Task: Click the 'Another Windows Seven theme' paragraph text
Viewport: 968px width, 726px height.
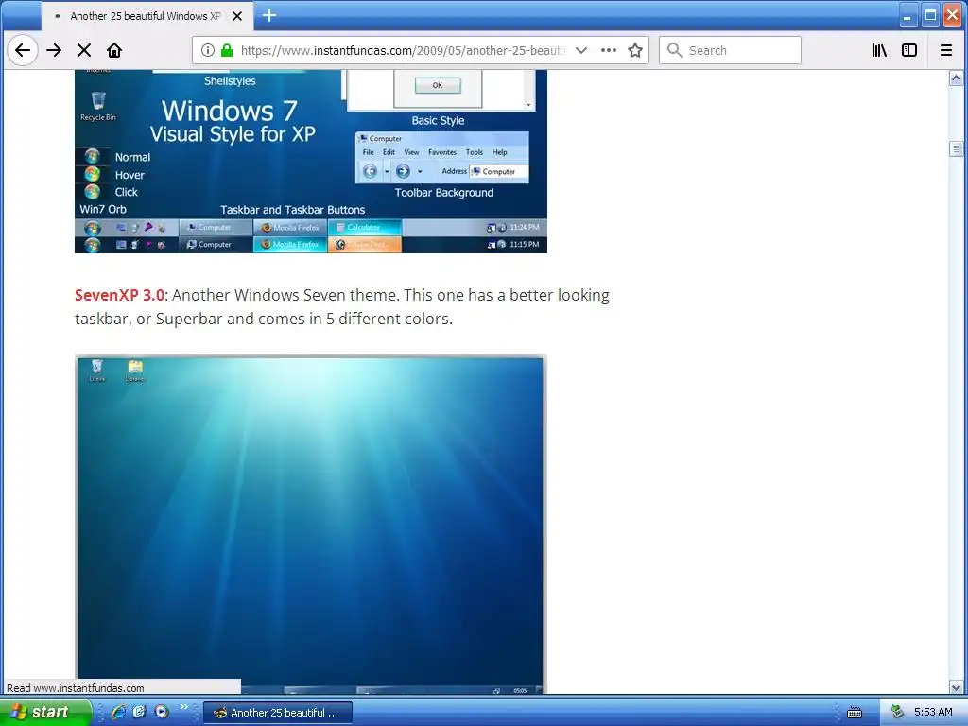Action: tap(342, 307)
